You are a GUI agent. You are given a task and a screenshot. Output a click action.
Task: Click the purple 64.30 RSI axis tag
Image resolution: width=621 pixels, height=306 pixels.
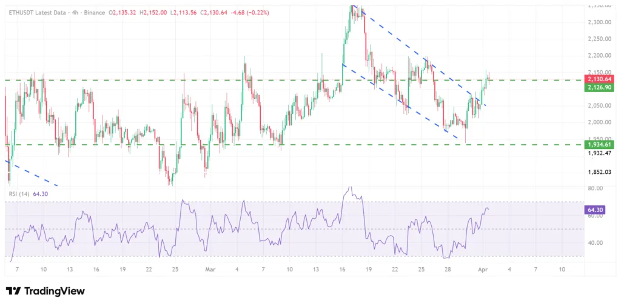(594, 210)
